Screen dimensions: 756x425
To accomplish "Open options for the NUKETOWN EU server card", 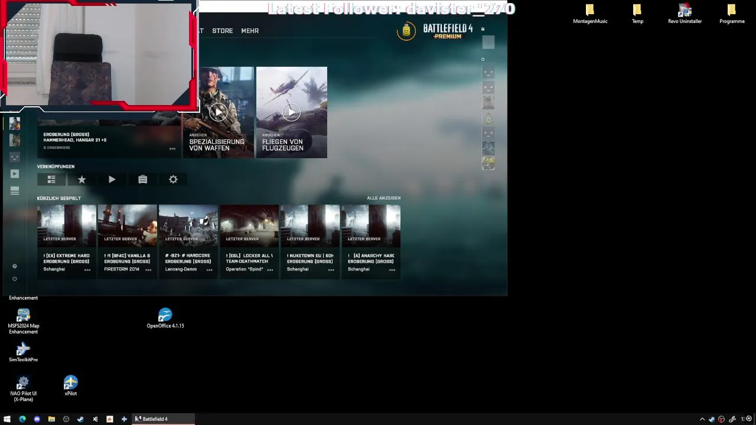I will (x=331, y=270).
